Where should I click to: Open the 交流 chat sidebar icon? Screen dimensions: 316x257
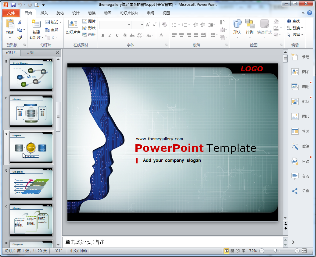coord(295,176)
